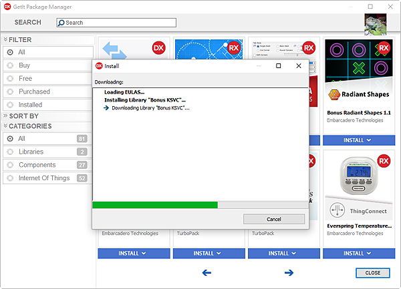Screen dimensions: 401x289
Task: Click the 52 count badge for Internet Of Things
Action: (x=82, y=178)
